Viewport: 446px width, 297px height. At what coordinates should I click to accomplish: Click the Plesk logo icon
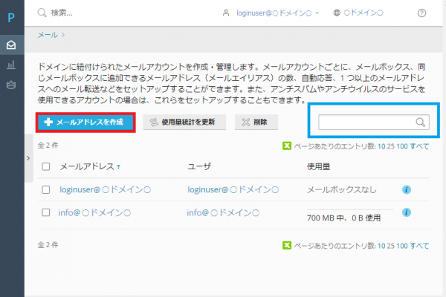pyautogui.click(x=12, y=16)
